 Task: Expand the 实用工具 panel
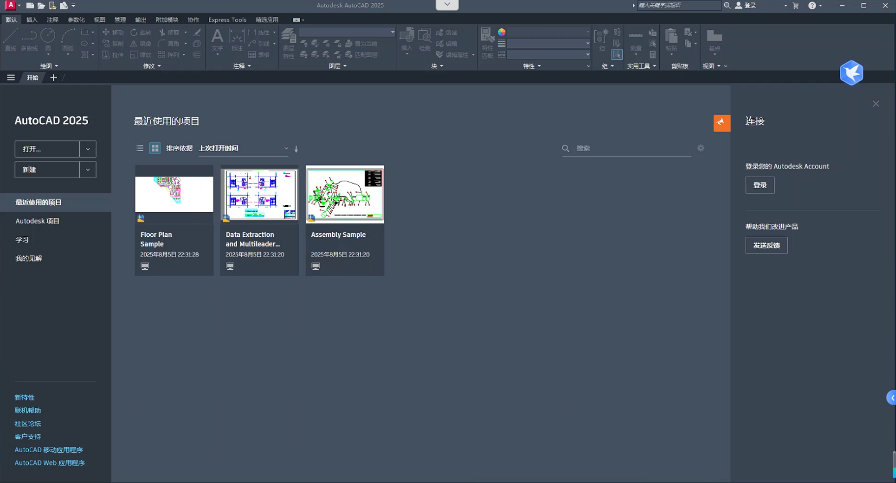point(641,66)
